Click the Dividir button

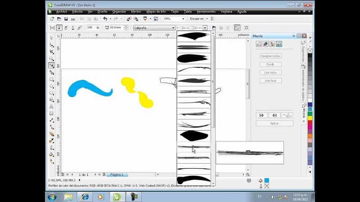(271, 64)
